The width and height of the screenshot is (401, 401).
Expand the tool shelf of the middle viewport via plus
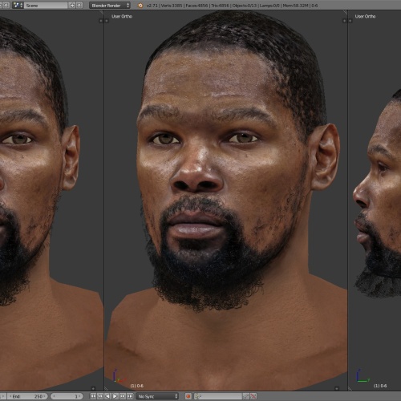pos(107,21)
